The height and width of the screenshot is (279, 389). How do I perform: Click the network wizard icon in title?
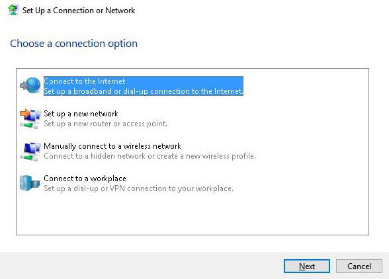coord(13,10)
